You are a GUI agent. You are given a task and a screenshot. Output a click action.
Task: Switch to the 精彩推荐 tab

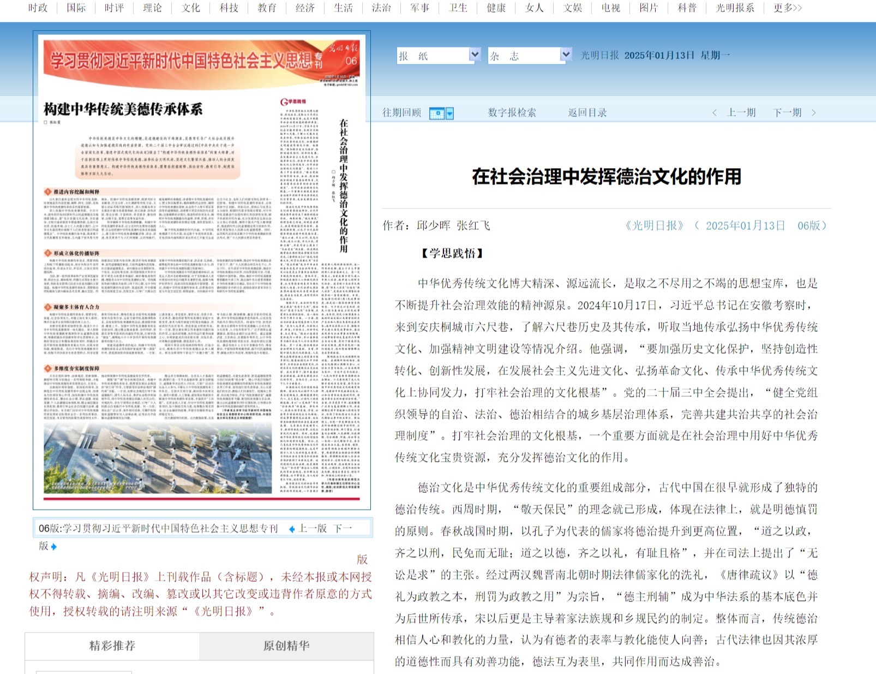pos(112,646)
